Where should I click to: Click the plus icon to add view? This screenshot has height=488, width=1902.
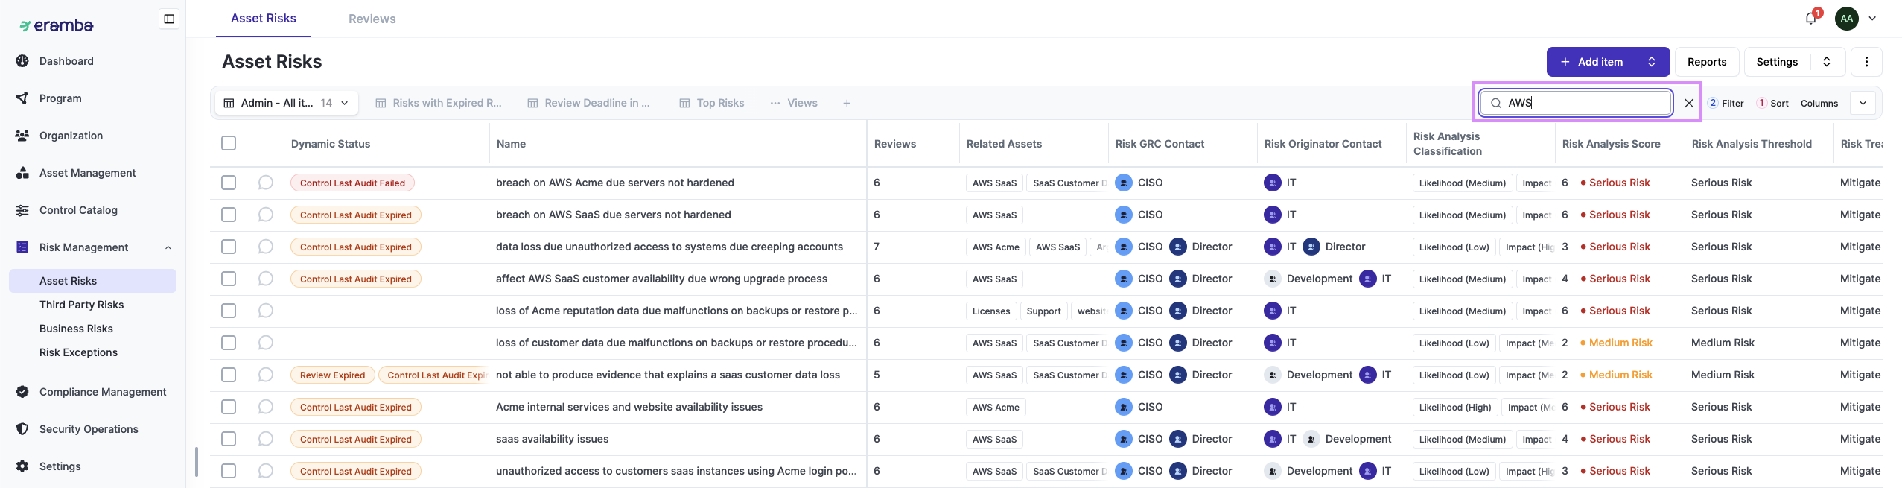[x=847, y=104]
